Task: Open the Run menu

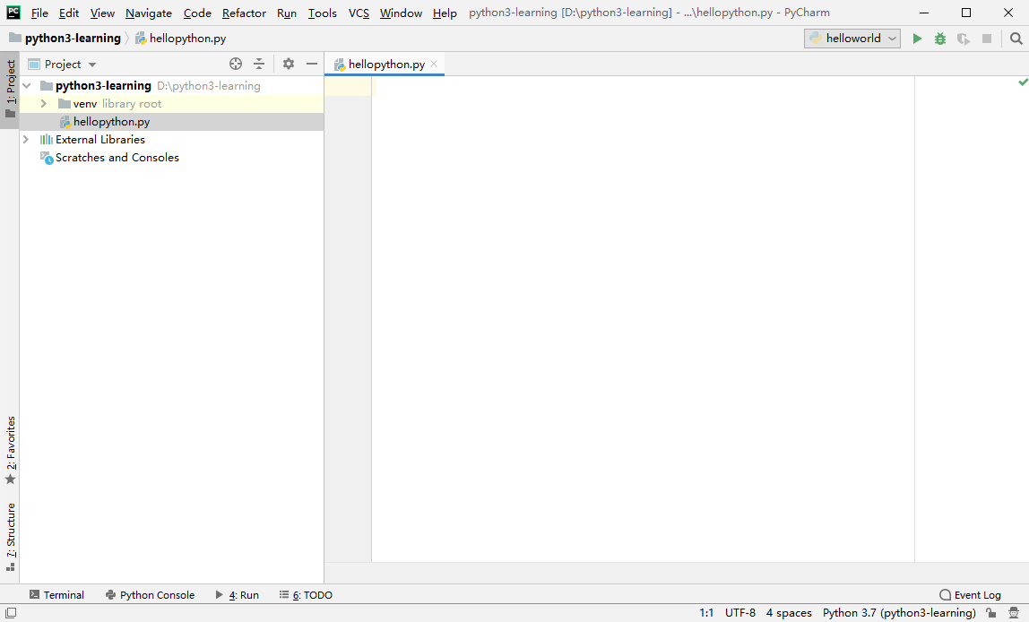Action: pos(287,13)
